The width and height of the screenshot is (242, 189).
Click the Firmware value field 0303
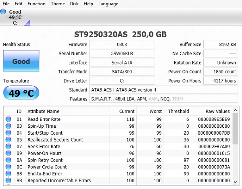click(122, 44)
